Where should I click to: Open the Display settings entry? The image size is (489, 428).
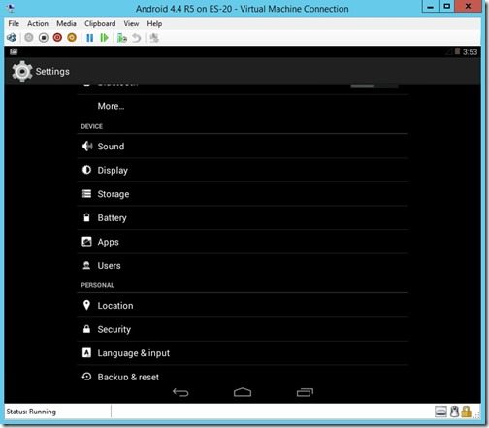(x=243, y=170)
